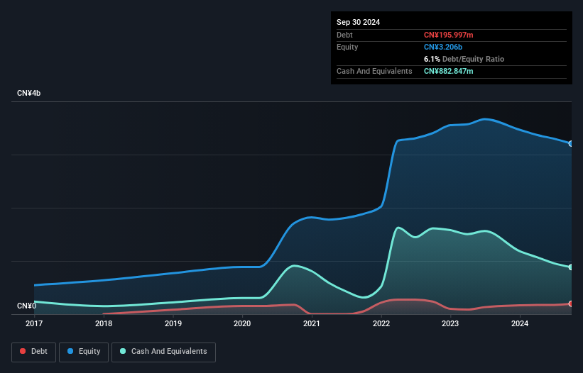Select the Debt endpoint marker on chart
The width and height of the screenshot is (583, 373).
click(x=571, y=304)
